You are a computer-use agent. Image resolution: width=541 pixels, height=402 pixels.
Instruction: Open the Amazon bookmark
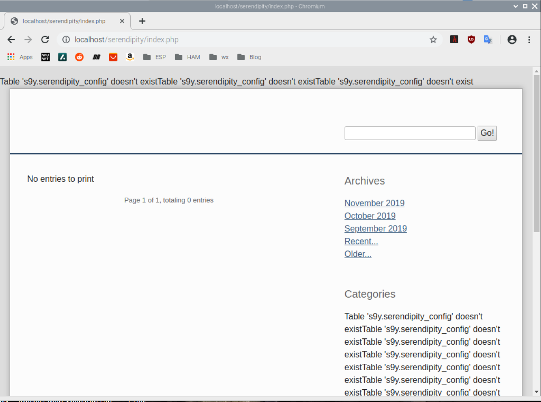coord(130,57)
